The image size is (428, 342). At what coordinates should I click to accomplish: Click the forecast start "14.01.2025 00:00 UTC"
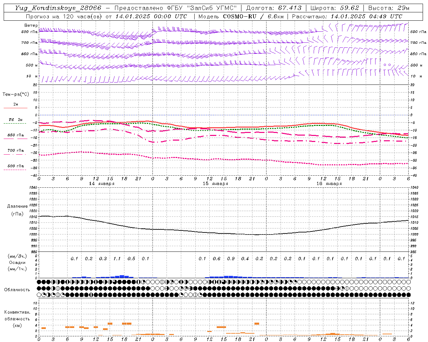151,16
